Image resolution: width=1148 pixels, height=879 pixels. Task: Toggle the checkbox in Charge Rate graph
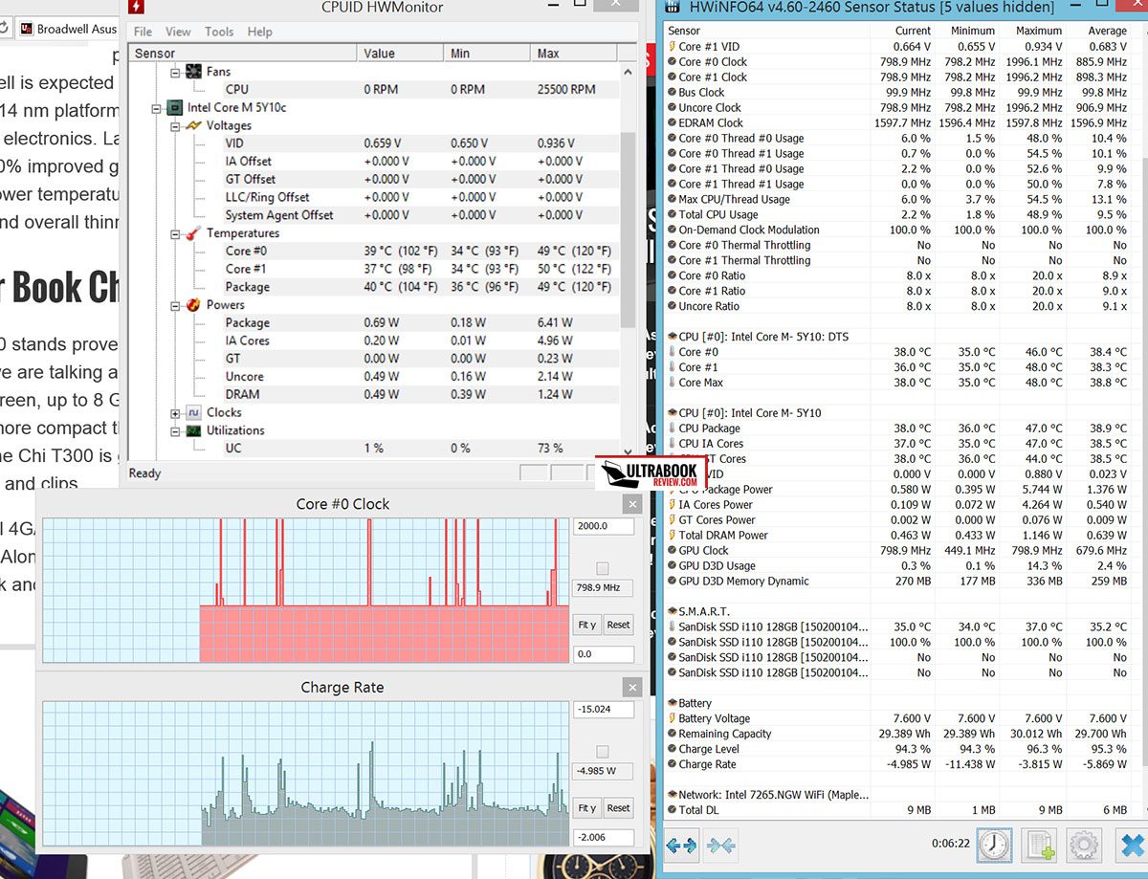(x=603, y=752)
